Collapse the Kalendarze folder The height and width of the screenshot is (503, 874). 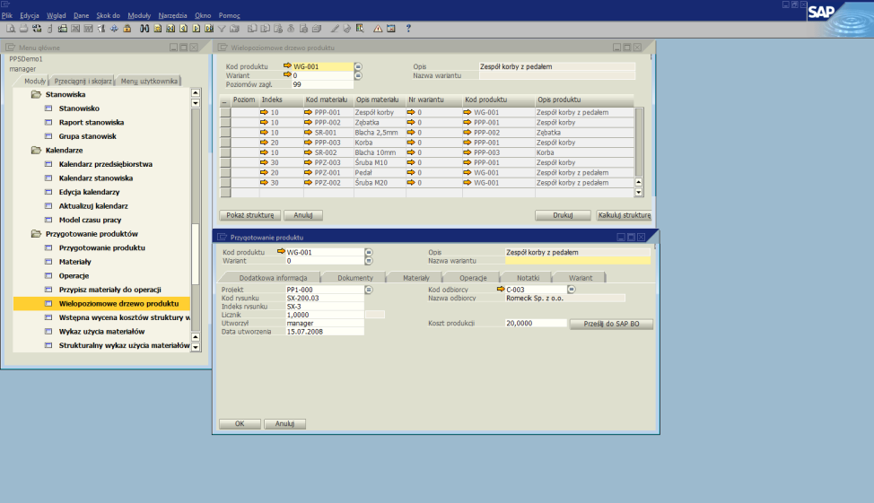(36, 151)
